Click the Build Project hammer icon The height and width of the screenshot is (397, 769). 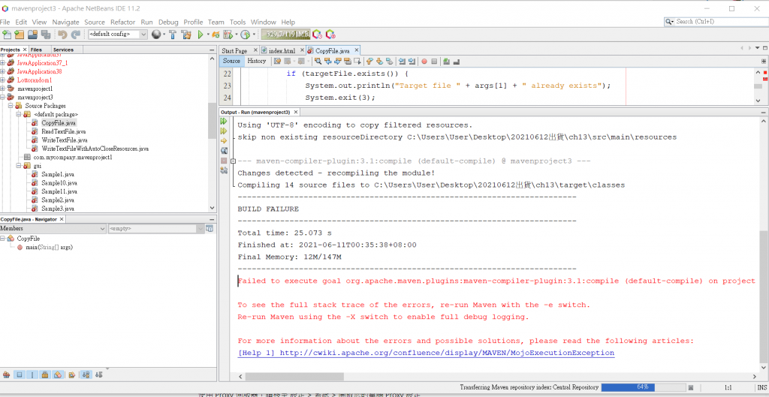tap(173, 35)
